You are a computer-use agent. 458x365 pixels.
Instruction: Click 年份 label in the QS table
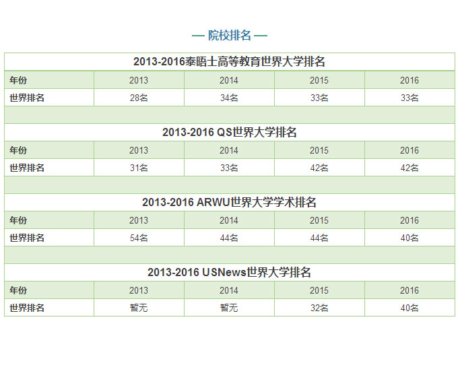click(x=18, y=150)
